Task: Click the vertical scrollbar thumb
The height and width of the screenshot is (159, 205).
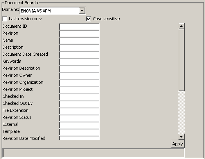Action: [182, 60]
